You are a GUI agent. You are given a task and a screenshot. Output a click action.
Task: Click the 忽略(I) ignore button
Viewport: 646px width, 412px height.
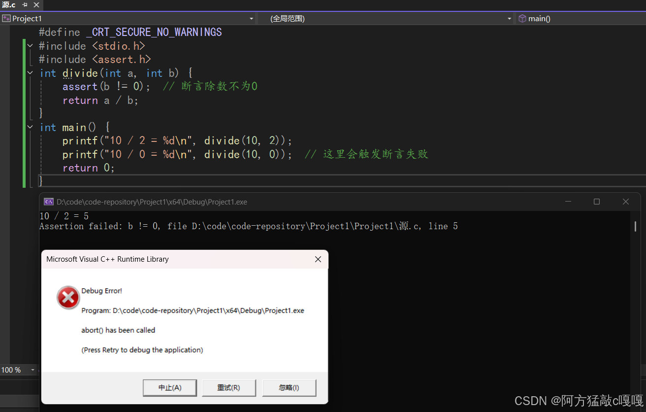[x=289, y=388]
